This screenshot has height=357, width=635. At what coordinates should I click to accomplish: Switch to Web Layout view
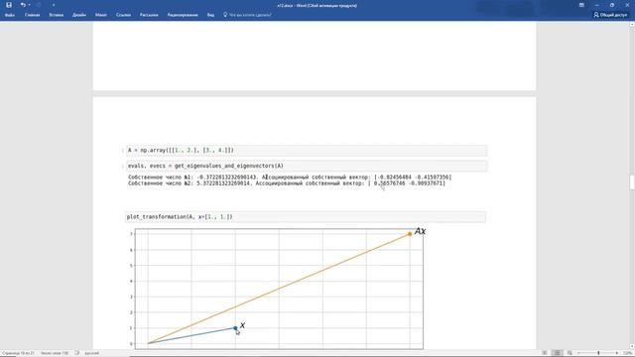pos(570,353)
